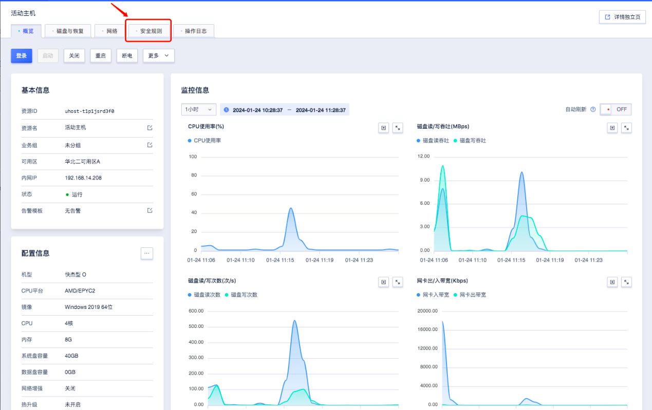Screen dimensions: 652x410
Task: Click the 自动刷新 help question icon
Action: (x=593, y=109)
